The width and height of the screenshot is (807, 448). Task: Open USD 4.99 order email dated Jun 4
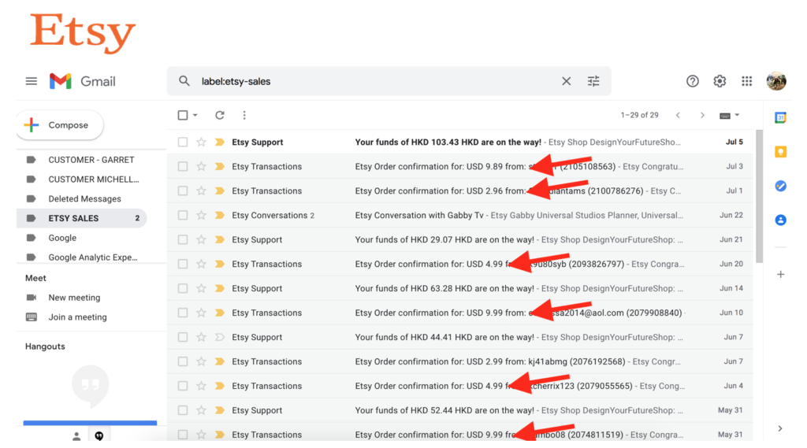coord(460,386)
